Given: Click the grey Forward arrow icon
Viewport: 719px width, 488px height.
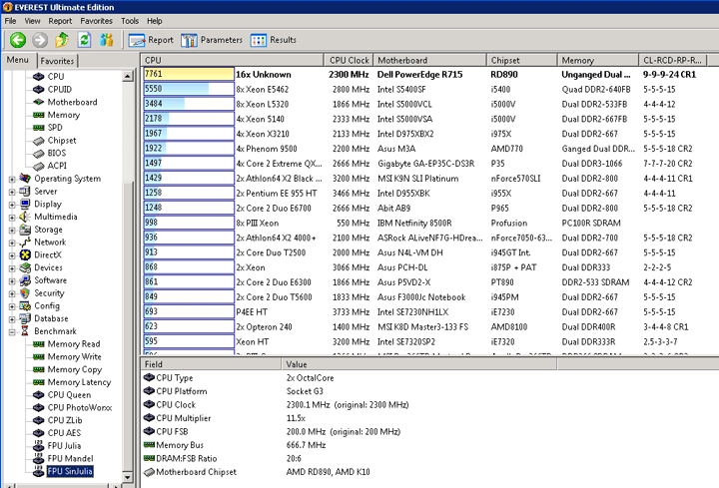Looking at the screenshot, I should click(40, 40).
